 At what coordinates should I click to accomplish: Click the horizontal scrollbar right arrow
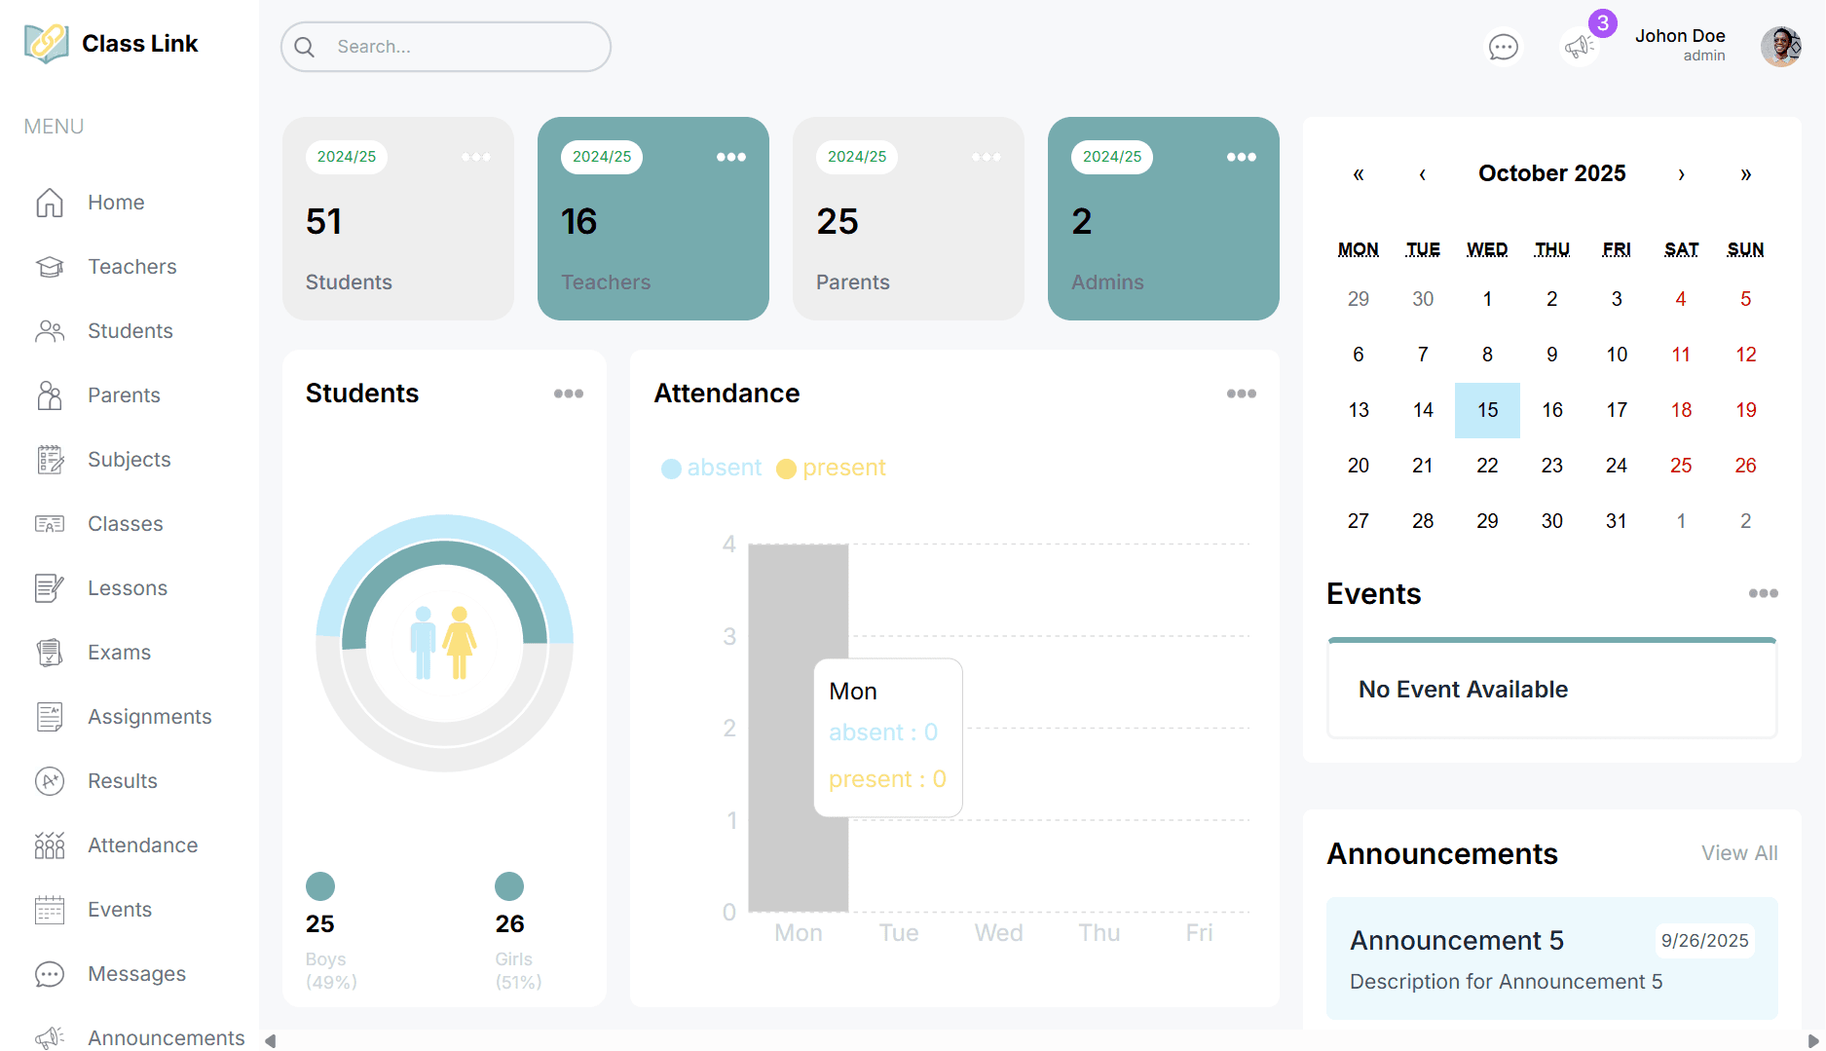pos(1812,1041)
